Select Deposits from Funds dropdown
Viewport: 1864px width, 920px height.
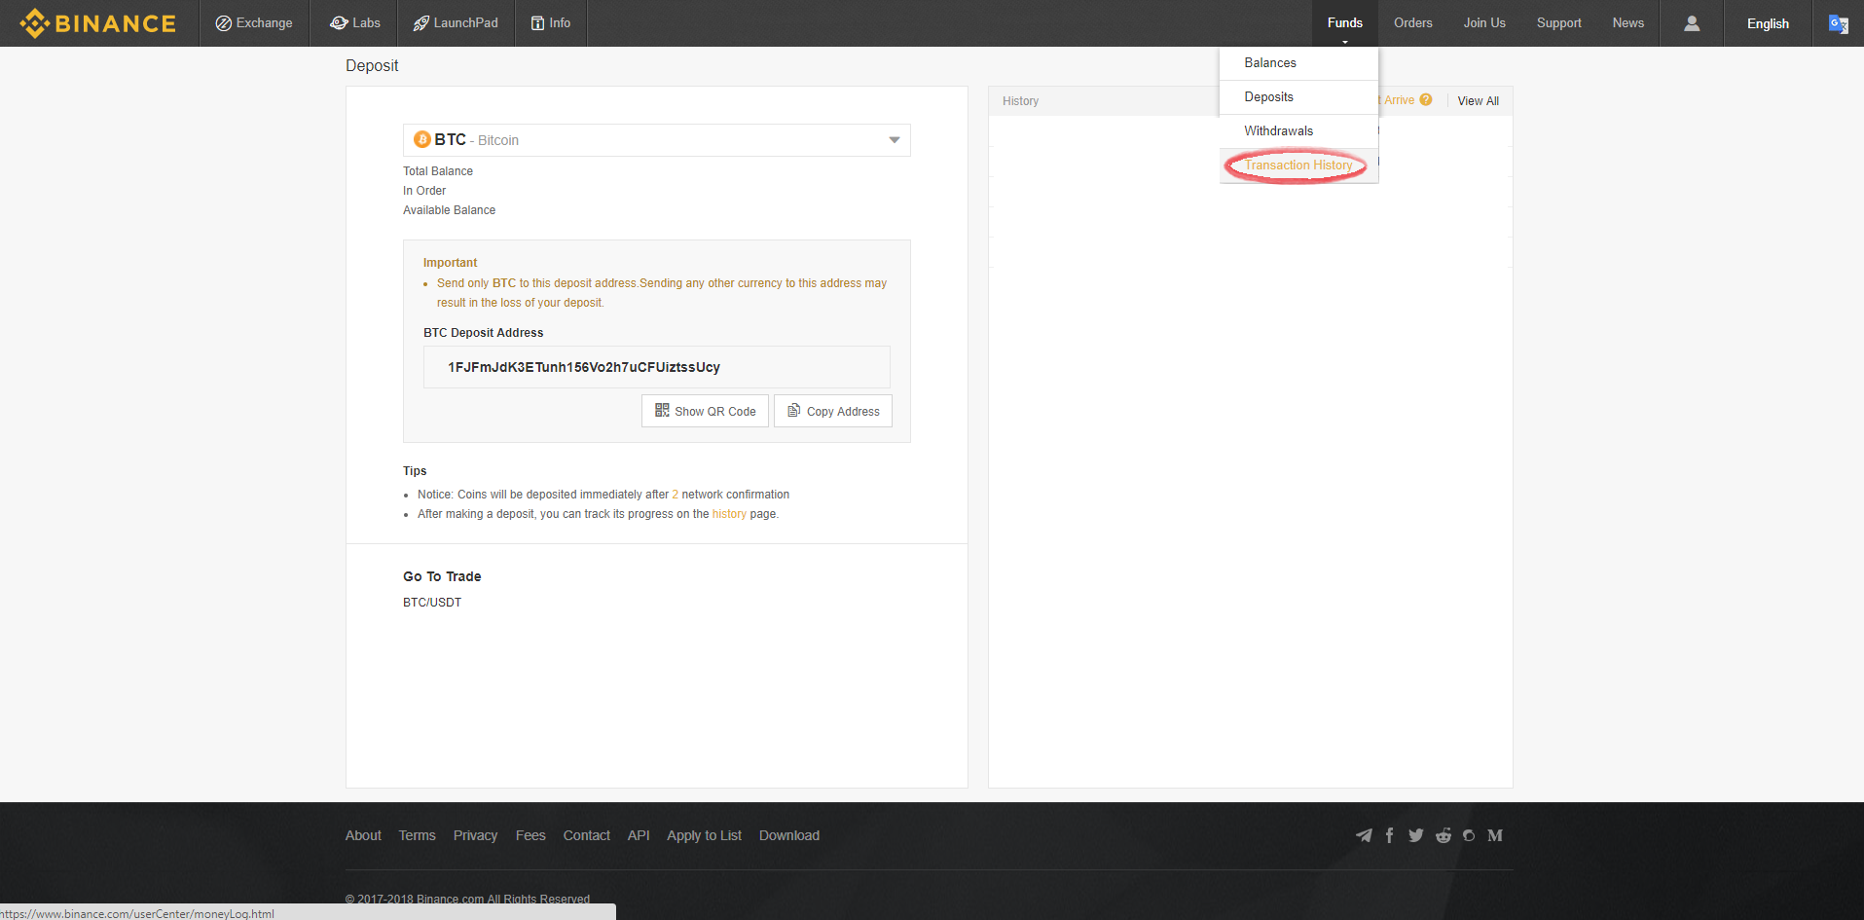point(1298,97)
